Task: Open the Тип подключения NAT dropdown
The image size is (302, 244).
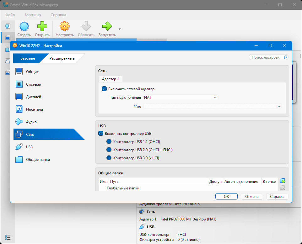Action: click(x=181, y=97)
